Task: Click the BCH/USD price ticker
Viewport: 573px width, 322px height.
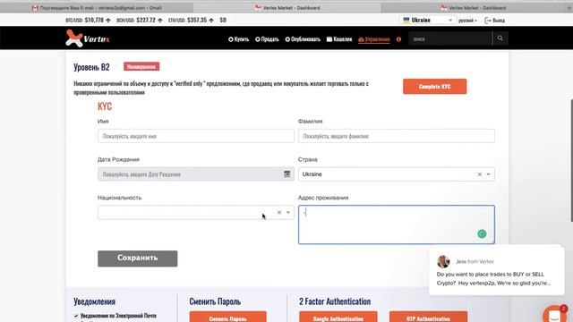Action: pyautogui.click(x=140, y=20)
